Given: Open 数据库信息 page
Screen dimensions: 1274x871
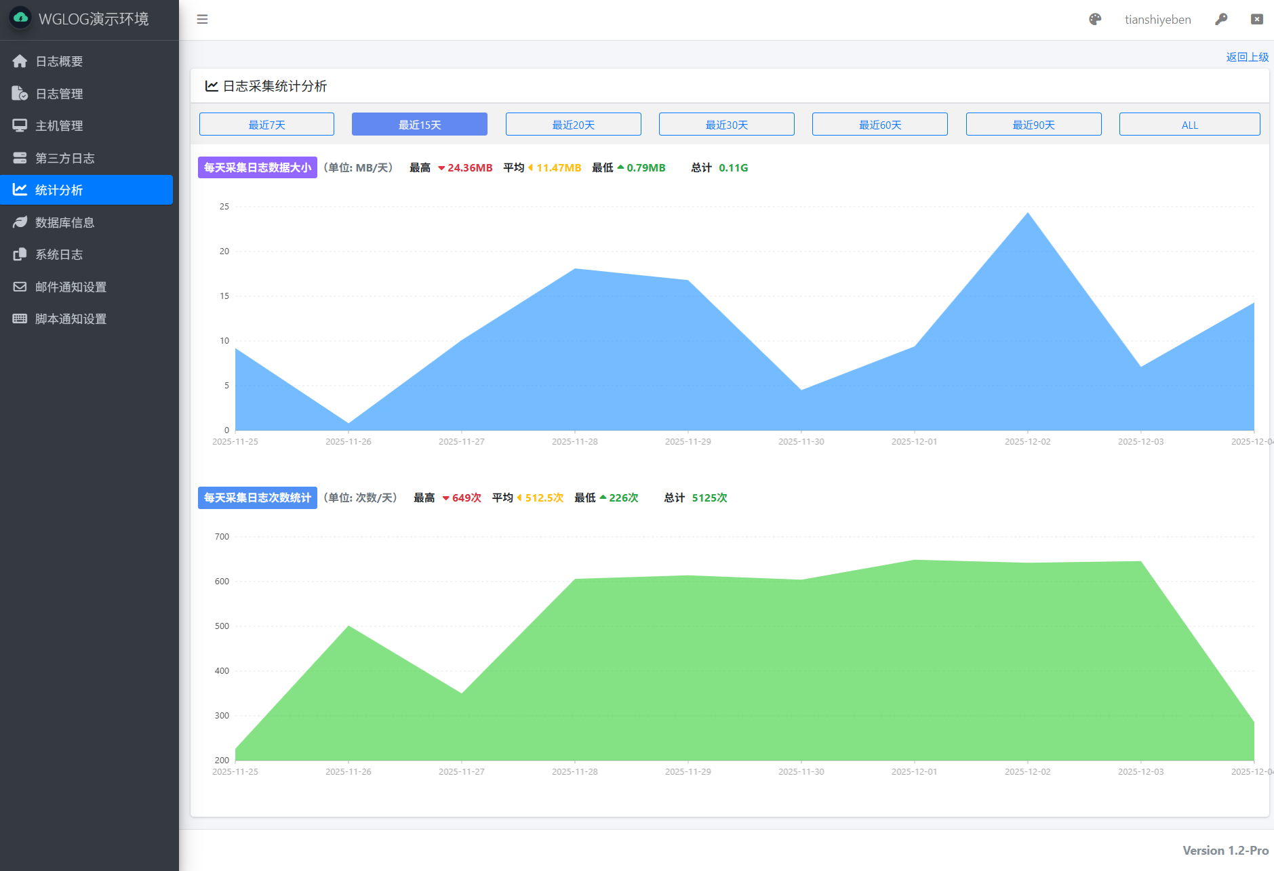Looking at the screenshot, I should (87, 222).
